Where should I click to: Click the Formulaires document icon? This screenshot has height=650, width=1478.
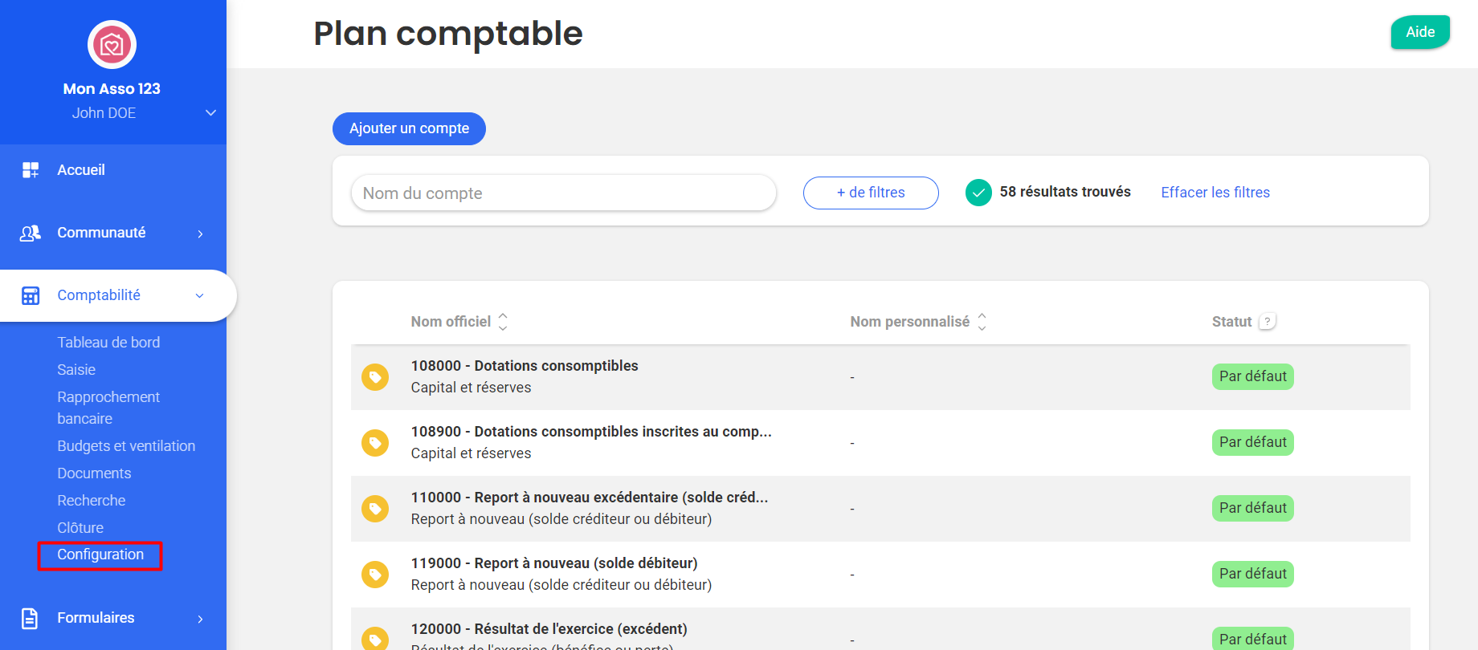(x=30, y=618)
